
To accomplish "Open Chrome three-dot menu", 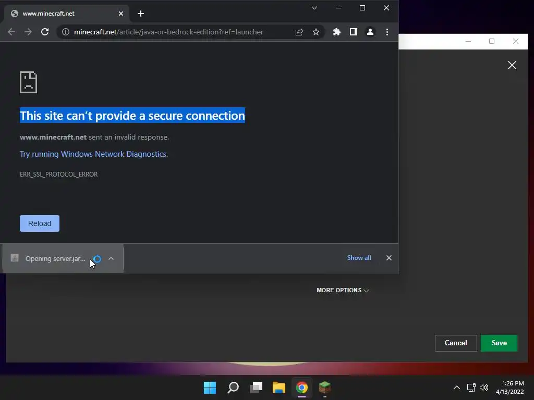I will (x=387, y=32).
